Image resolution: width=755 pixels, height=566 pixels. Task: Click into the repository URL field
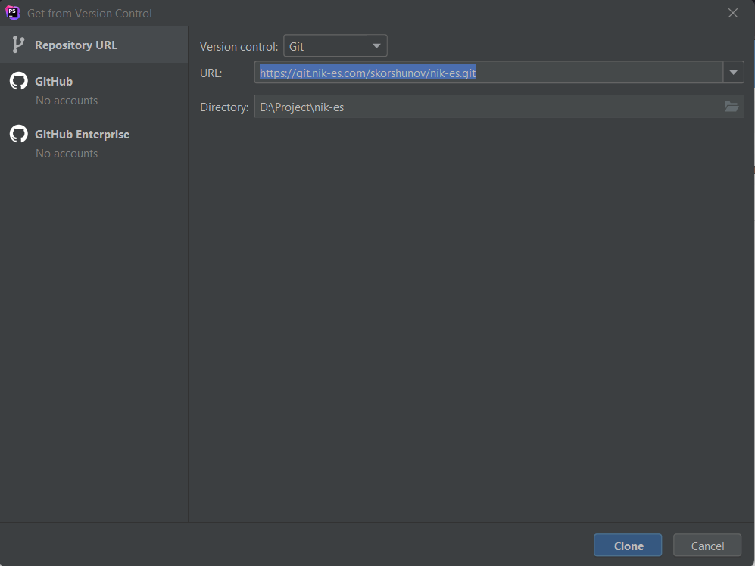[x=488, y=73]
